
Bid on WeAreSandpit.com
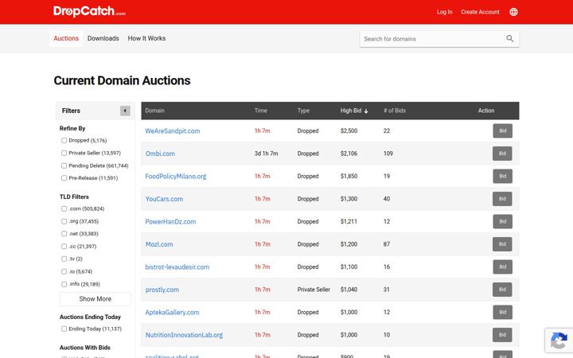(502, 130)
